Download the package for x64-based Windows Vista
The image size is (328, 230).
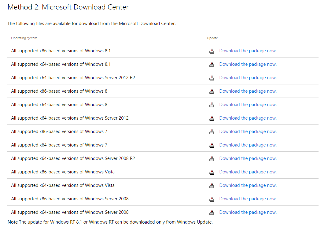(x=248, y=185)
